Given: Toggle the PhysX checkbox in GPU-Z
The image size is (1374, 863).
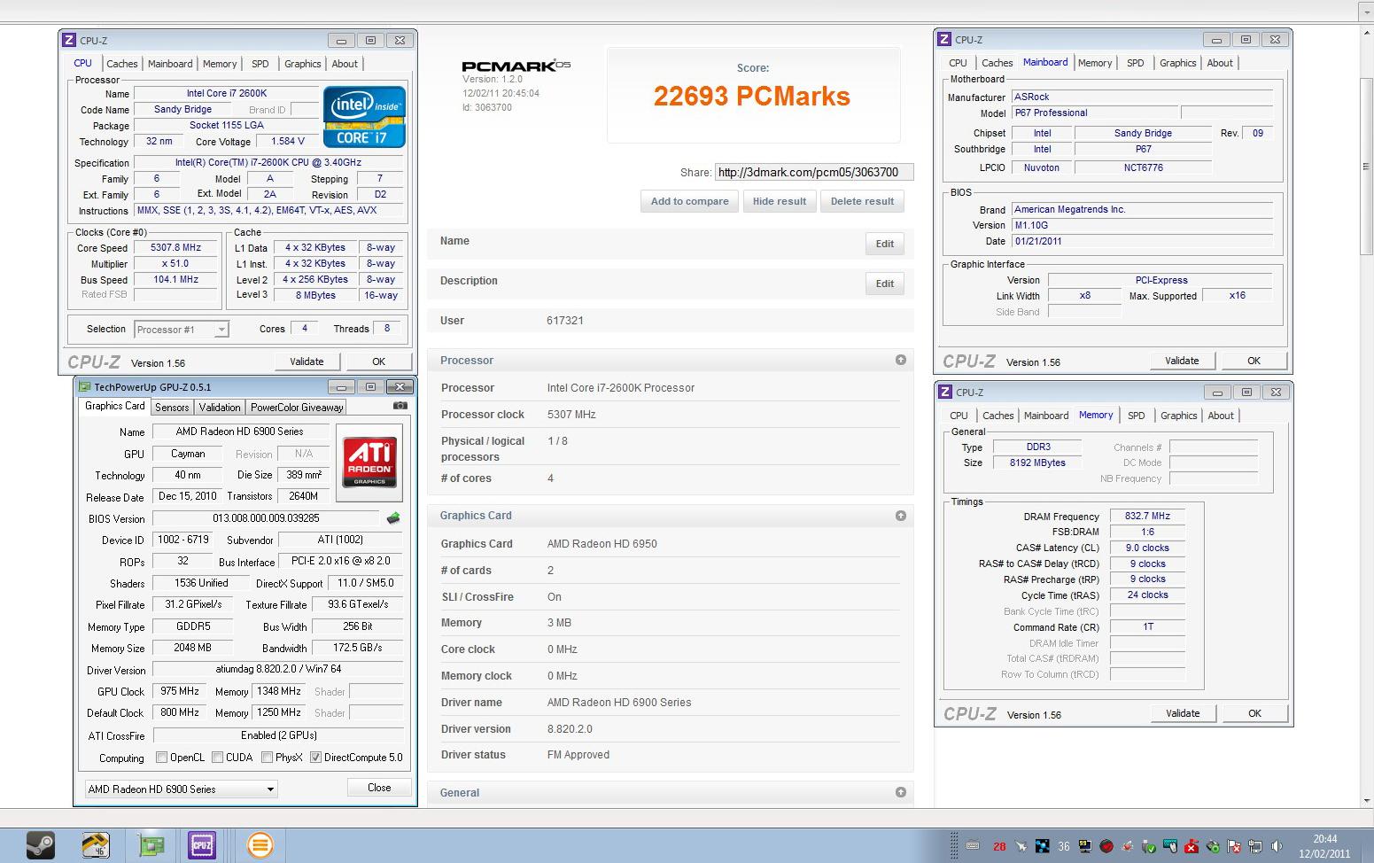Looking at the screenshot, I should pos(267,758).
